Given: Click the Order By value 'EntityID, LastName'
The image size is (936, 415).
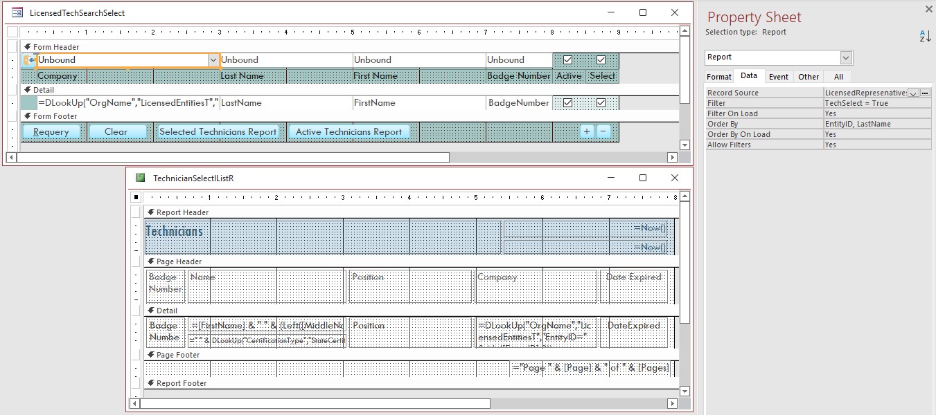Looking at the screenshot, I should tap(877, 124).
